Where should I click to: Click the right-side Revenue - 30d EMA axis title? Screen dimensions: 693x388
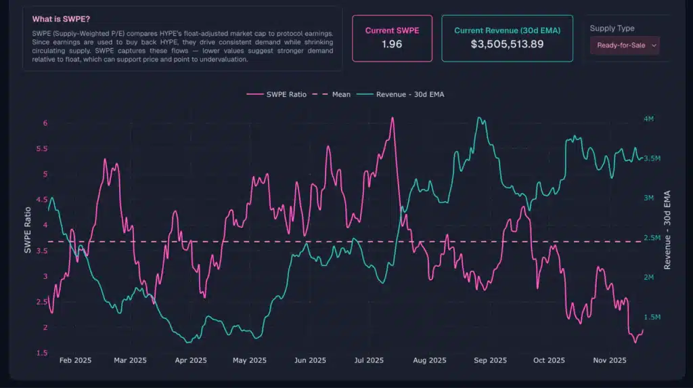tap(667, 230)
